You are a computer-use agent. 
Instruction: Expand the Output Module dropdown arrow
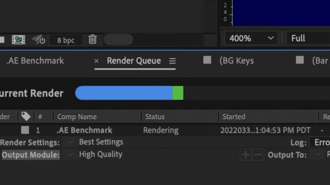(71, 155)
